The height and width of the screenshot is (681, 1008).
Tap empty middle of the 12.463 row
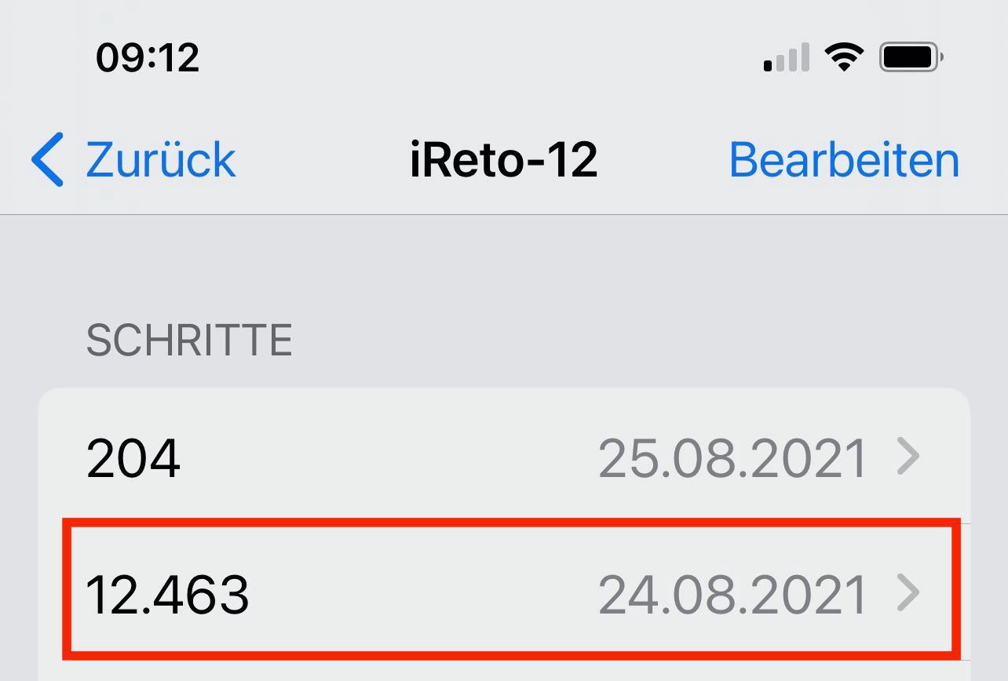[416, 595]
